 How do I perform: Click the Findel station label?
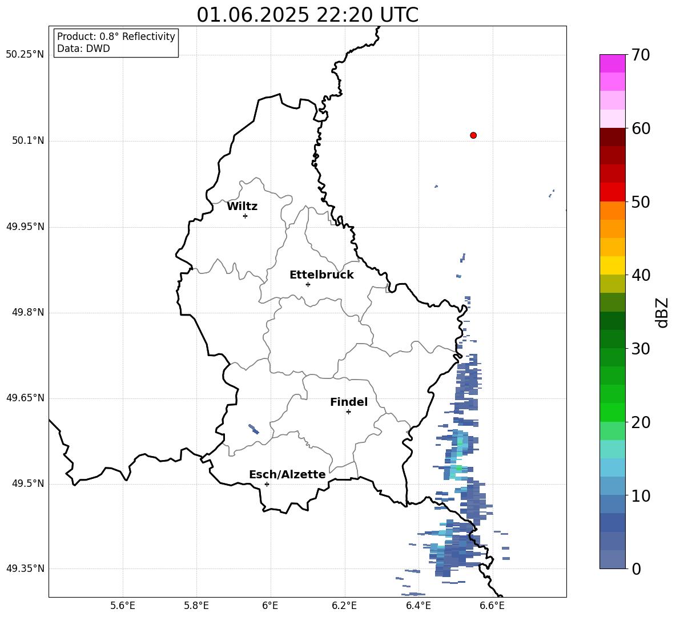[x=349, y=402]
